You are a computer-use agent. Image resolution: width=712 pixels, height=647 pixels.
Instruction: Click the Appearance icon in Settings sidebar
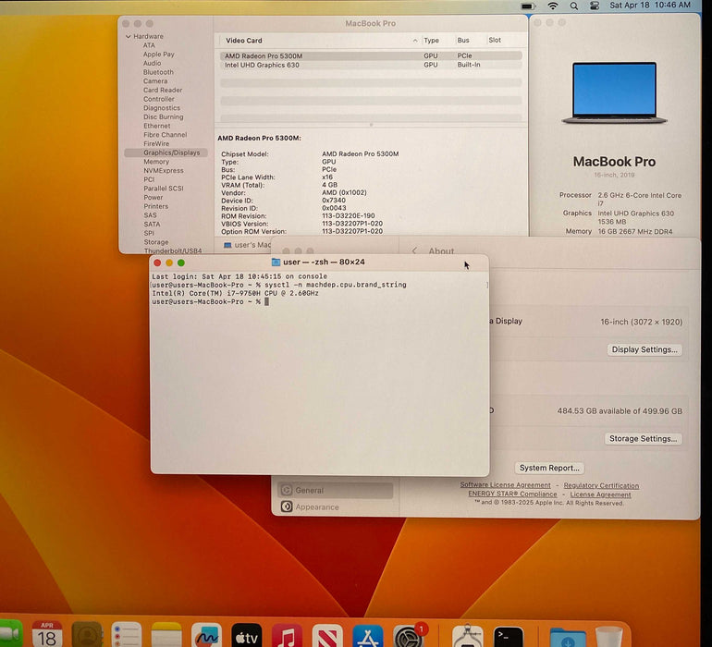point(286,507)
